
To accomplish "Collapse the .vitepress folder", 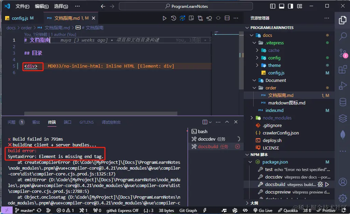I will click(254, 43).
